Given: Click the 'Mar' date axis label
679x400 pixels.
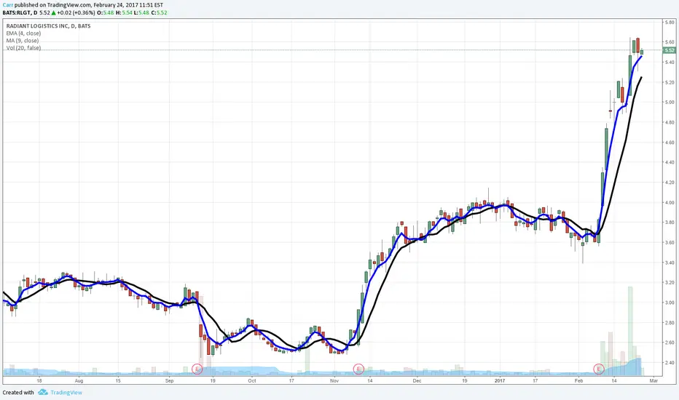Looking at the screenshot, I should coord(654,381).
